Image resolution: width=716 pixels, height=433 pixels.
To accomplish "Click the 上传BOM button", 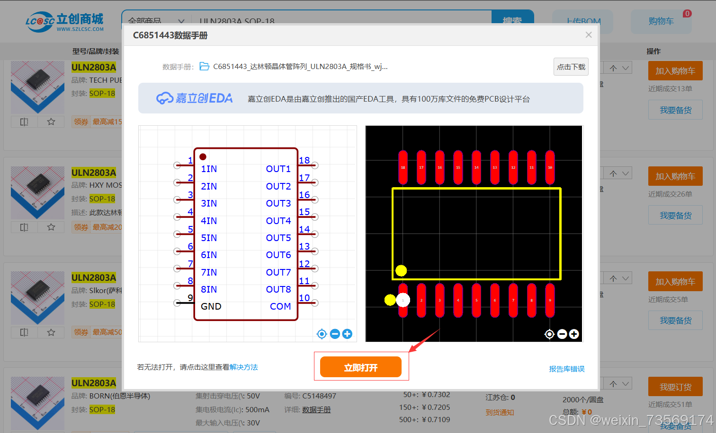I will (x=583, y=21).
